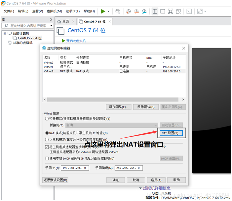
Task: Toggle the library sidebar view icon
Action: [x=155, y=11]
